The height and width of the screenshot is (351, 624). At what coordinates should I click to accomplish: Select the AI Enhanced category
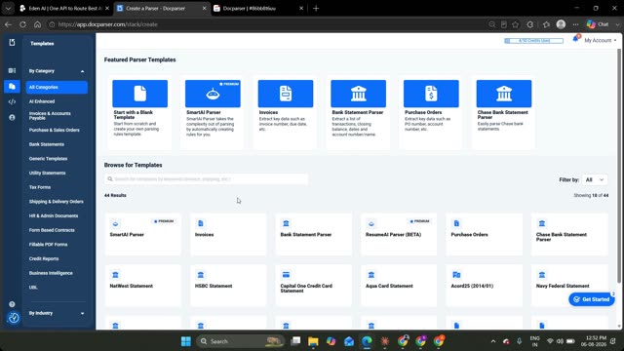42,101
